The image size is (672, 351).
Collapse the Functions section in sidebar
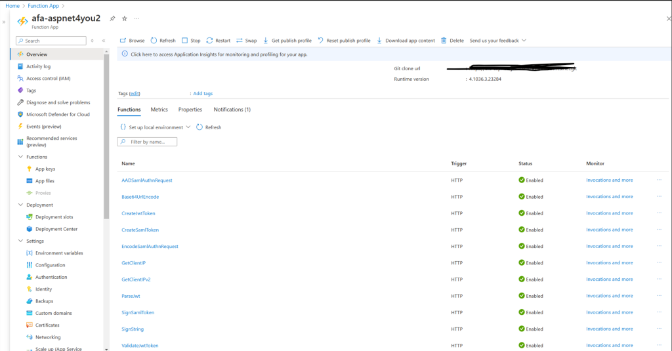[x=20, y=157]
